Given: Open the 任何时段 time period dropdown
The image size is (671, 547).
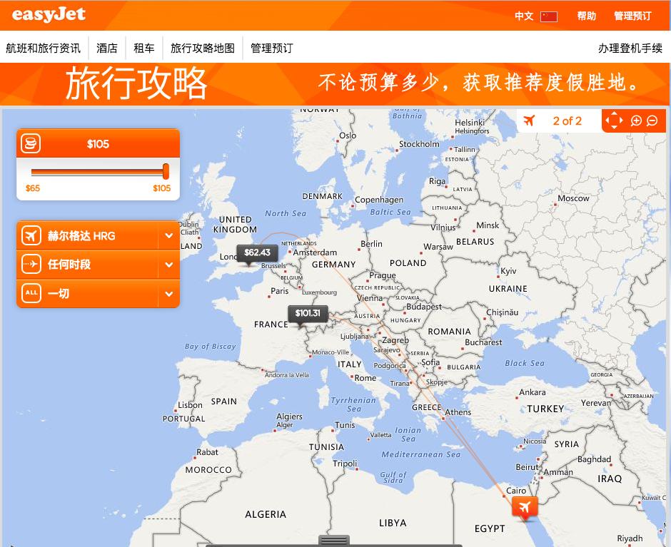Looking at the screenshot, I should tap(169, 264).
